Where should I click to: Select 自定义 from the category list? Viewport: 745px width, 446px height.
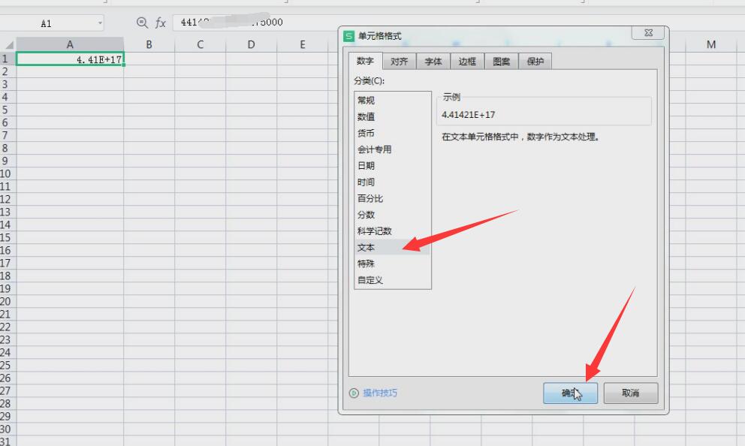pyautogui.click(x=370, y=280)
